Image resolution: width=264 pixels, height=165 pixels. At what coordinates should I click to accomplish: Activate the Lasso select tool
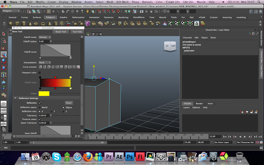pyautogui.click(x=4, y=40)
